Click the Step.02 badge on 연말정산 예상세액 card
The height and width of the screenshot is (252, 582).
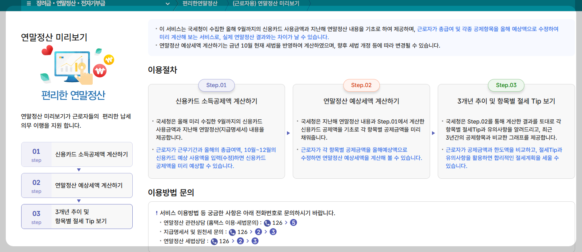[361, 85]
